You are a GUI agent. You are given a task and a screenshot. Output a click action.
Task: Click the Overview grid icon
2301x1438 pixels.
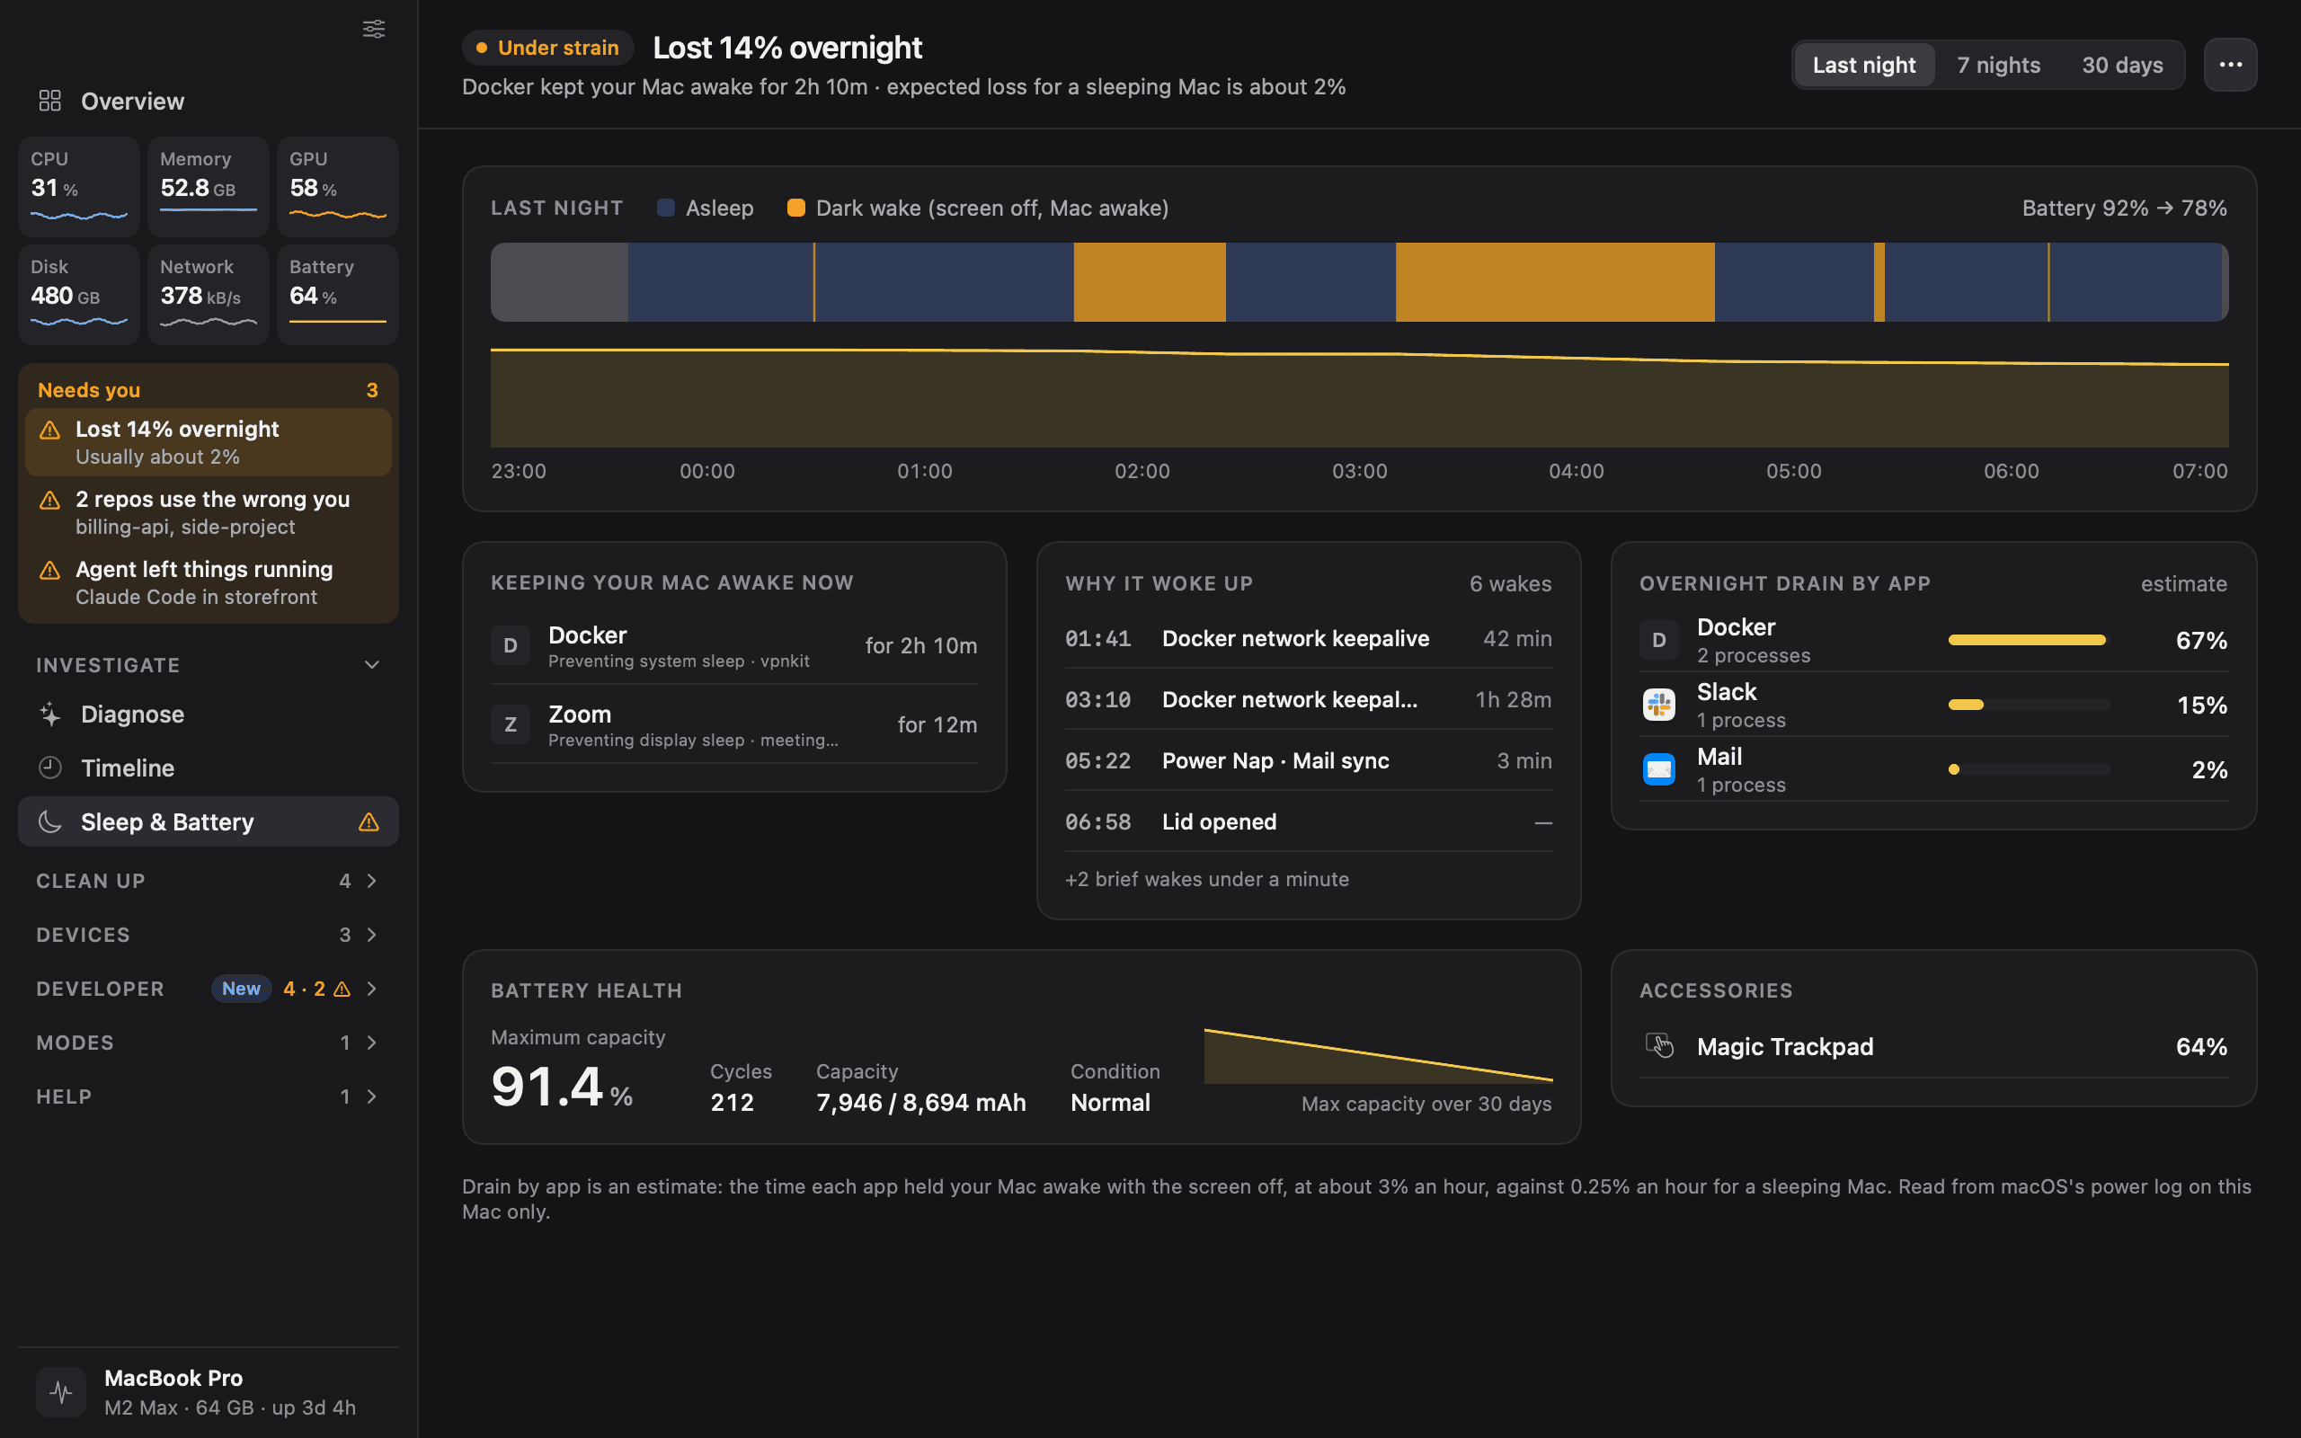tap(49, 101)
